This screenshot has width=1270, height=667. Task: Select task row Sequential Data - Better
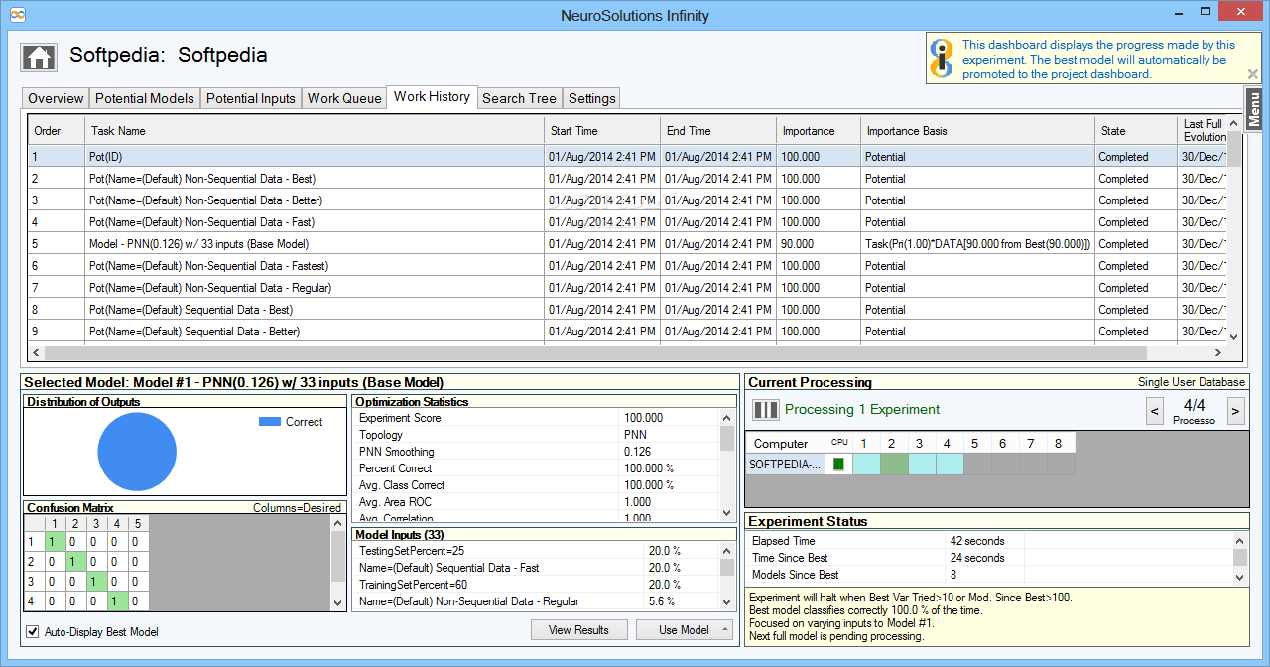[x=627, y=332]
